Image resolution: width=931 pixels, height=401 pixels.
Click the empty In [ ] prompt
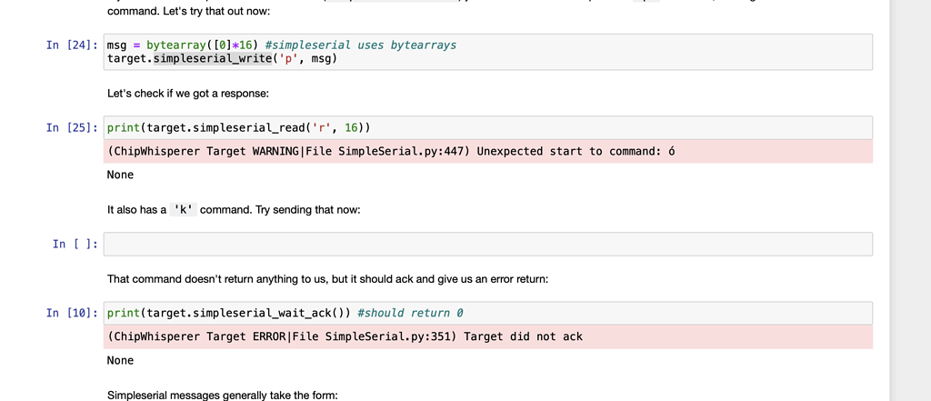click(75, 244)
